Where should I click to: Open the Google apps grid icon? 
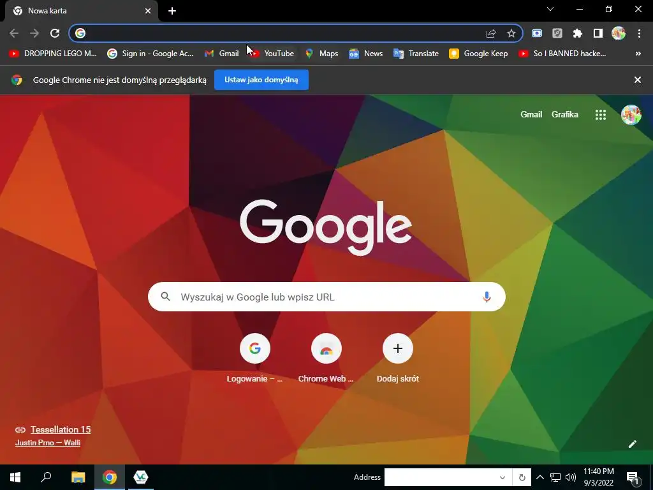tap(601, 115)
